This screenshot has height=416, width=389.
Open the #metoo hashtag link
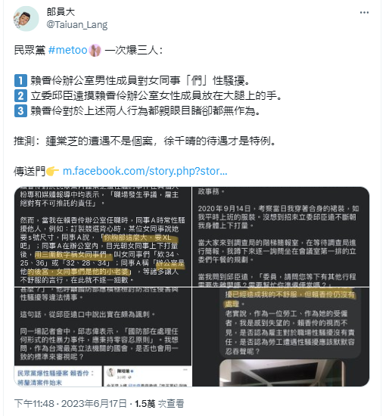(68, 50)
